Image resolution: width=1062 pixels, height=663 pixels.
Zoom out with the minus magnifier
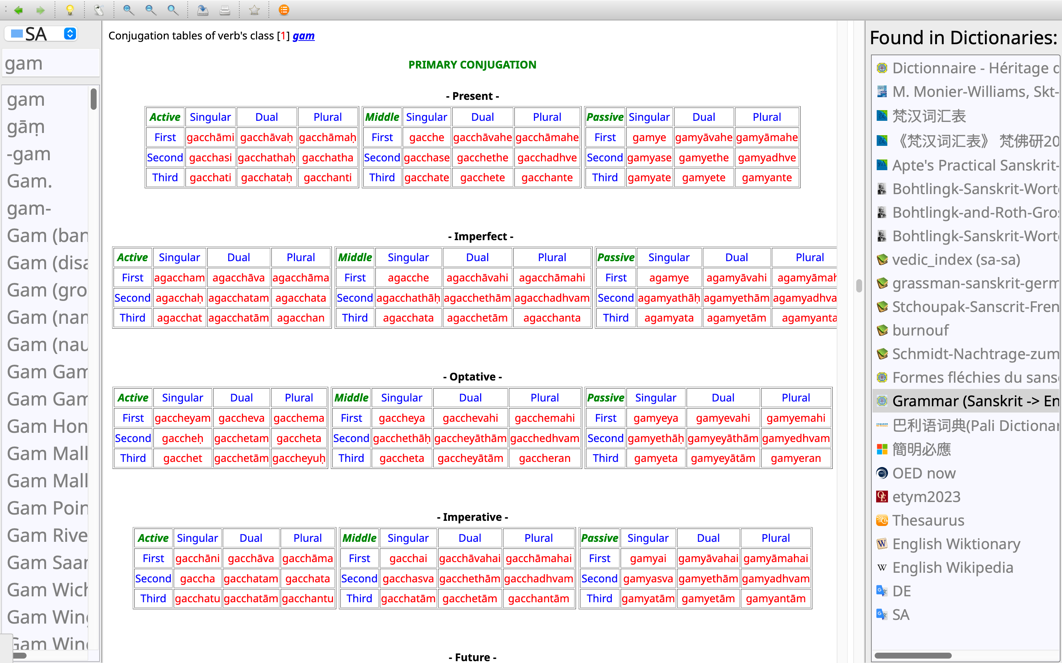coord(150,10)
